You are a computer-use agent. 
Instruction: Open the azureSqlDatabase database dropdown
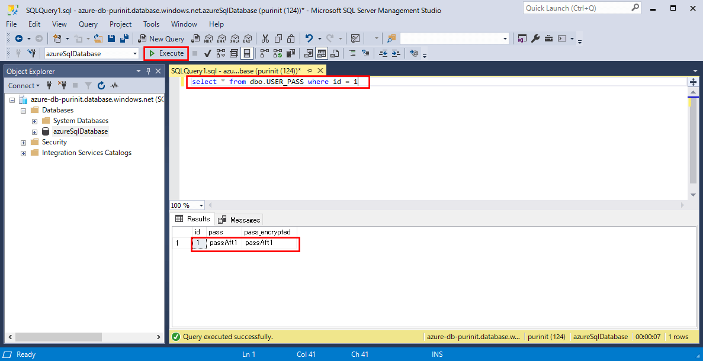[x=136, y=54]
